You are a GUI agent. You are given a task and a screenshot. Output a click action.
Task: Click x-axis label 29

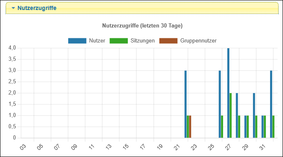tap(245, 147)
